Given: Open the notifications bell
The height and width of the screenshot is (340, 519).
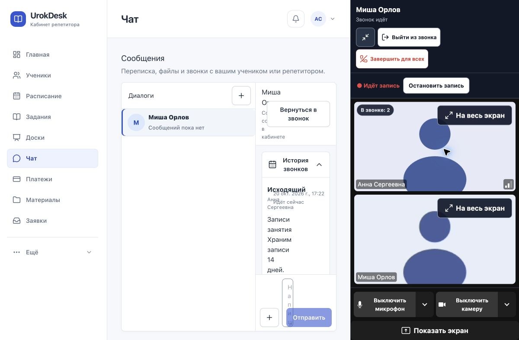Looking at the screenshot, I should coord(296,19).
